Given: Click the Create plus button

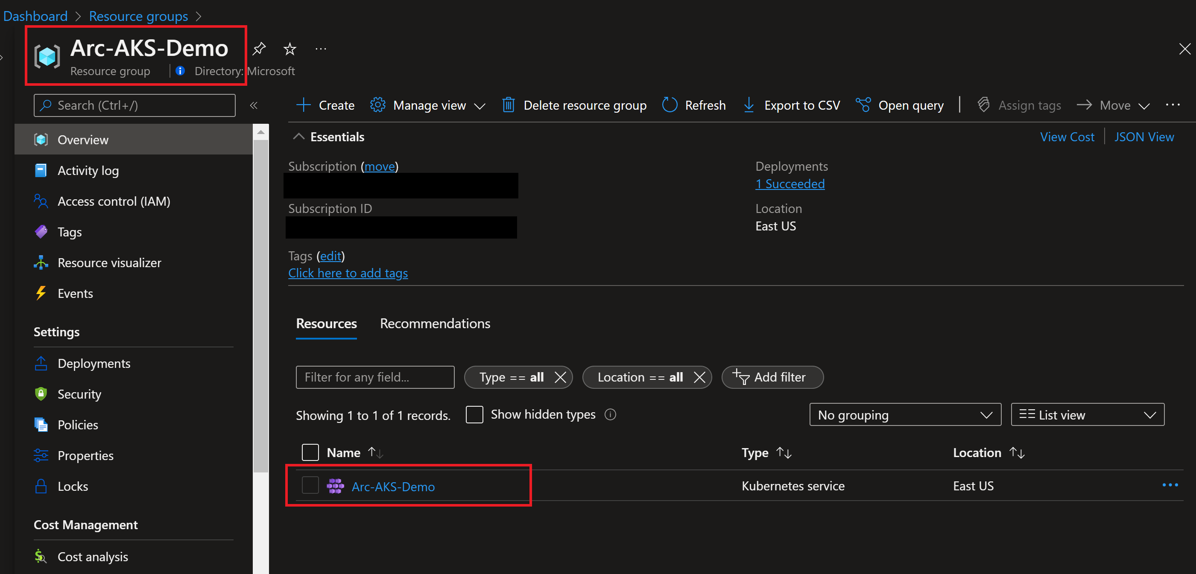Looking at the screenshot, I should pos(325,105).
